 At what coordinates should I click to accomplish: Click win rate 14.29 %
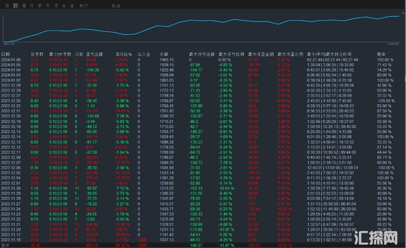(384, 70)
